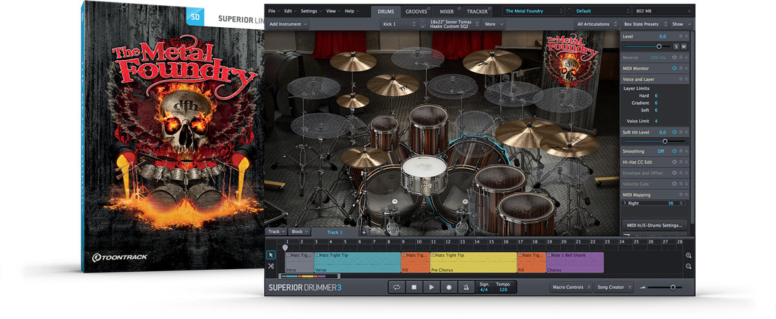Expand the Right MIDI mapping row

tap(625, 203)
